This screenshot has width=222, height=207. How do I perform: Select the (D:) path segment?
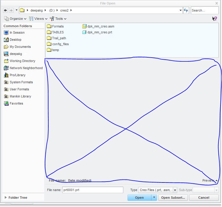coord(52,10)
